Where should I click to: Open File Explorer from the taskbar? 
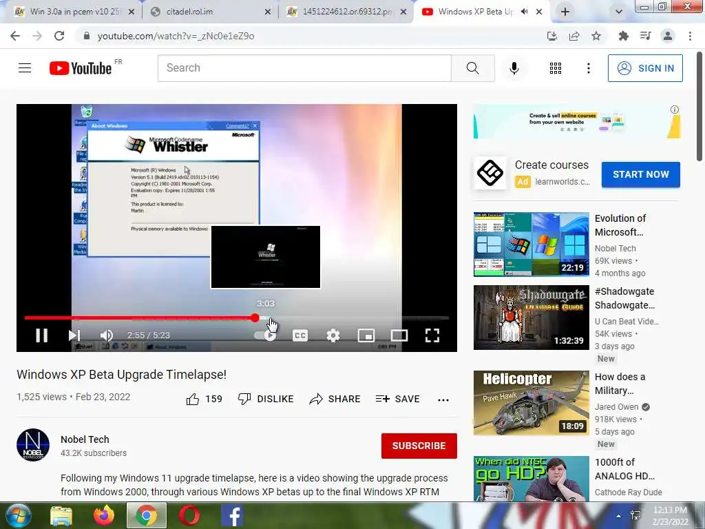(61, 515)
